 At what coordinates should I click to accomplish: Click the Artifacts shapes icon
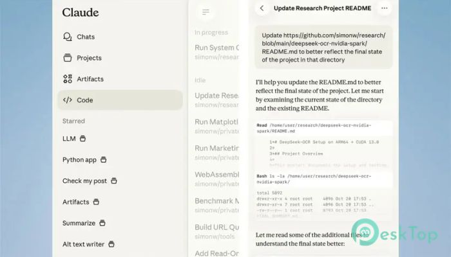(68, 79)
